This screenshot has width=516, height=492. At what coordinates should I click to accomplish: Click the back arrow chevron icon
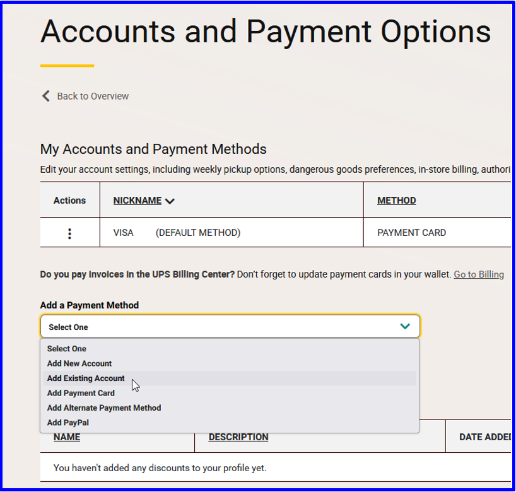point(45,96)
